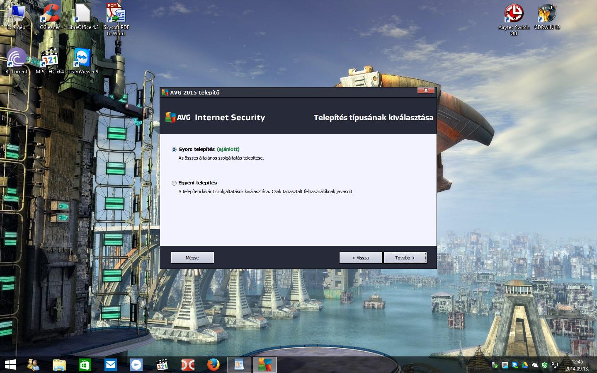Select the Gyors telepítés radio option
This screenshot has height=373, width=597.
174,149
